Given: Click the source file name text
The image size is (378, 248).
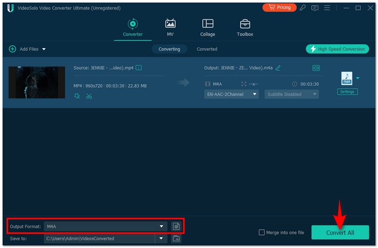Looking at the screenshot, I should pos(104,68).
